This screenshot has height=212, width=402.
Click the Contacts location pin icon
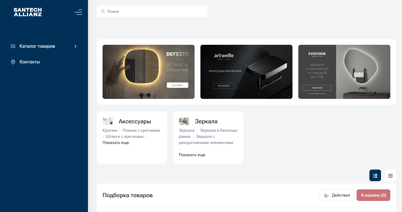click(x=13, y=62)
